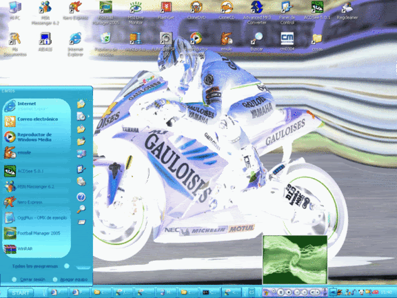Open Mi PC desktop icon

14,10
